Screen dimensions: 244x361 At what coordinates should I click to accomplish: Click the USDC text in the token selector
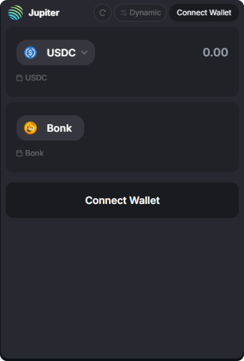pos(61,53)
